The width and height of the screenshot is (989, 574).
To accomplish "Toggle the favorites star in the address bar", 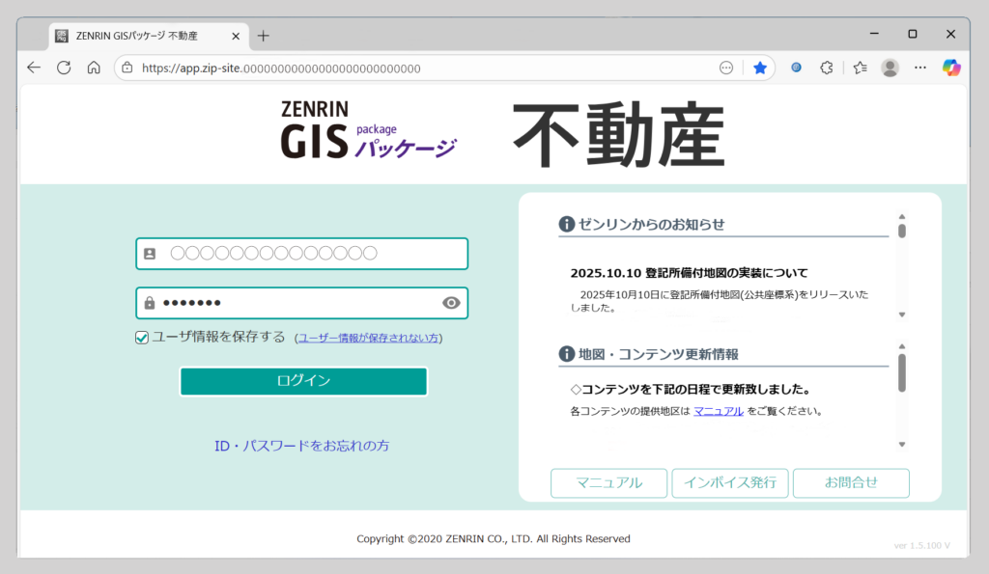I will click(760, 68).
